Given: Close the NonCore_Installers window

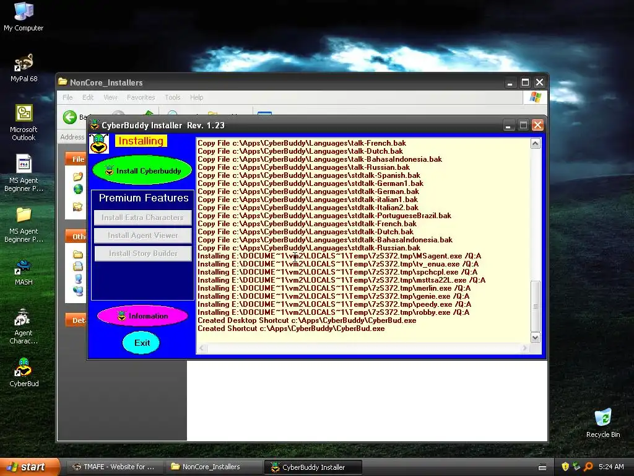Looking at the screenshot, I should 539,82.
